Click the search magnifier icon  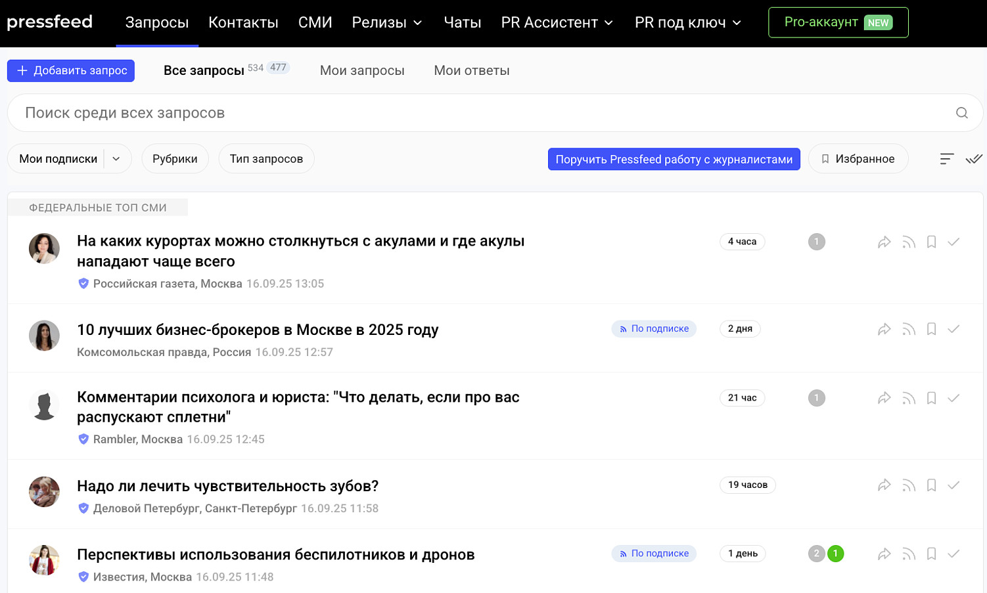point(961,113)
